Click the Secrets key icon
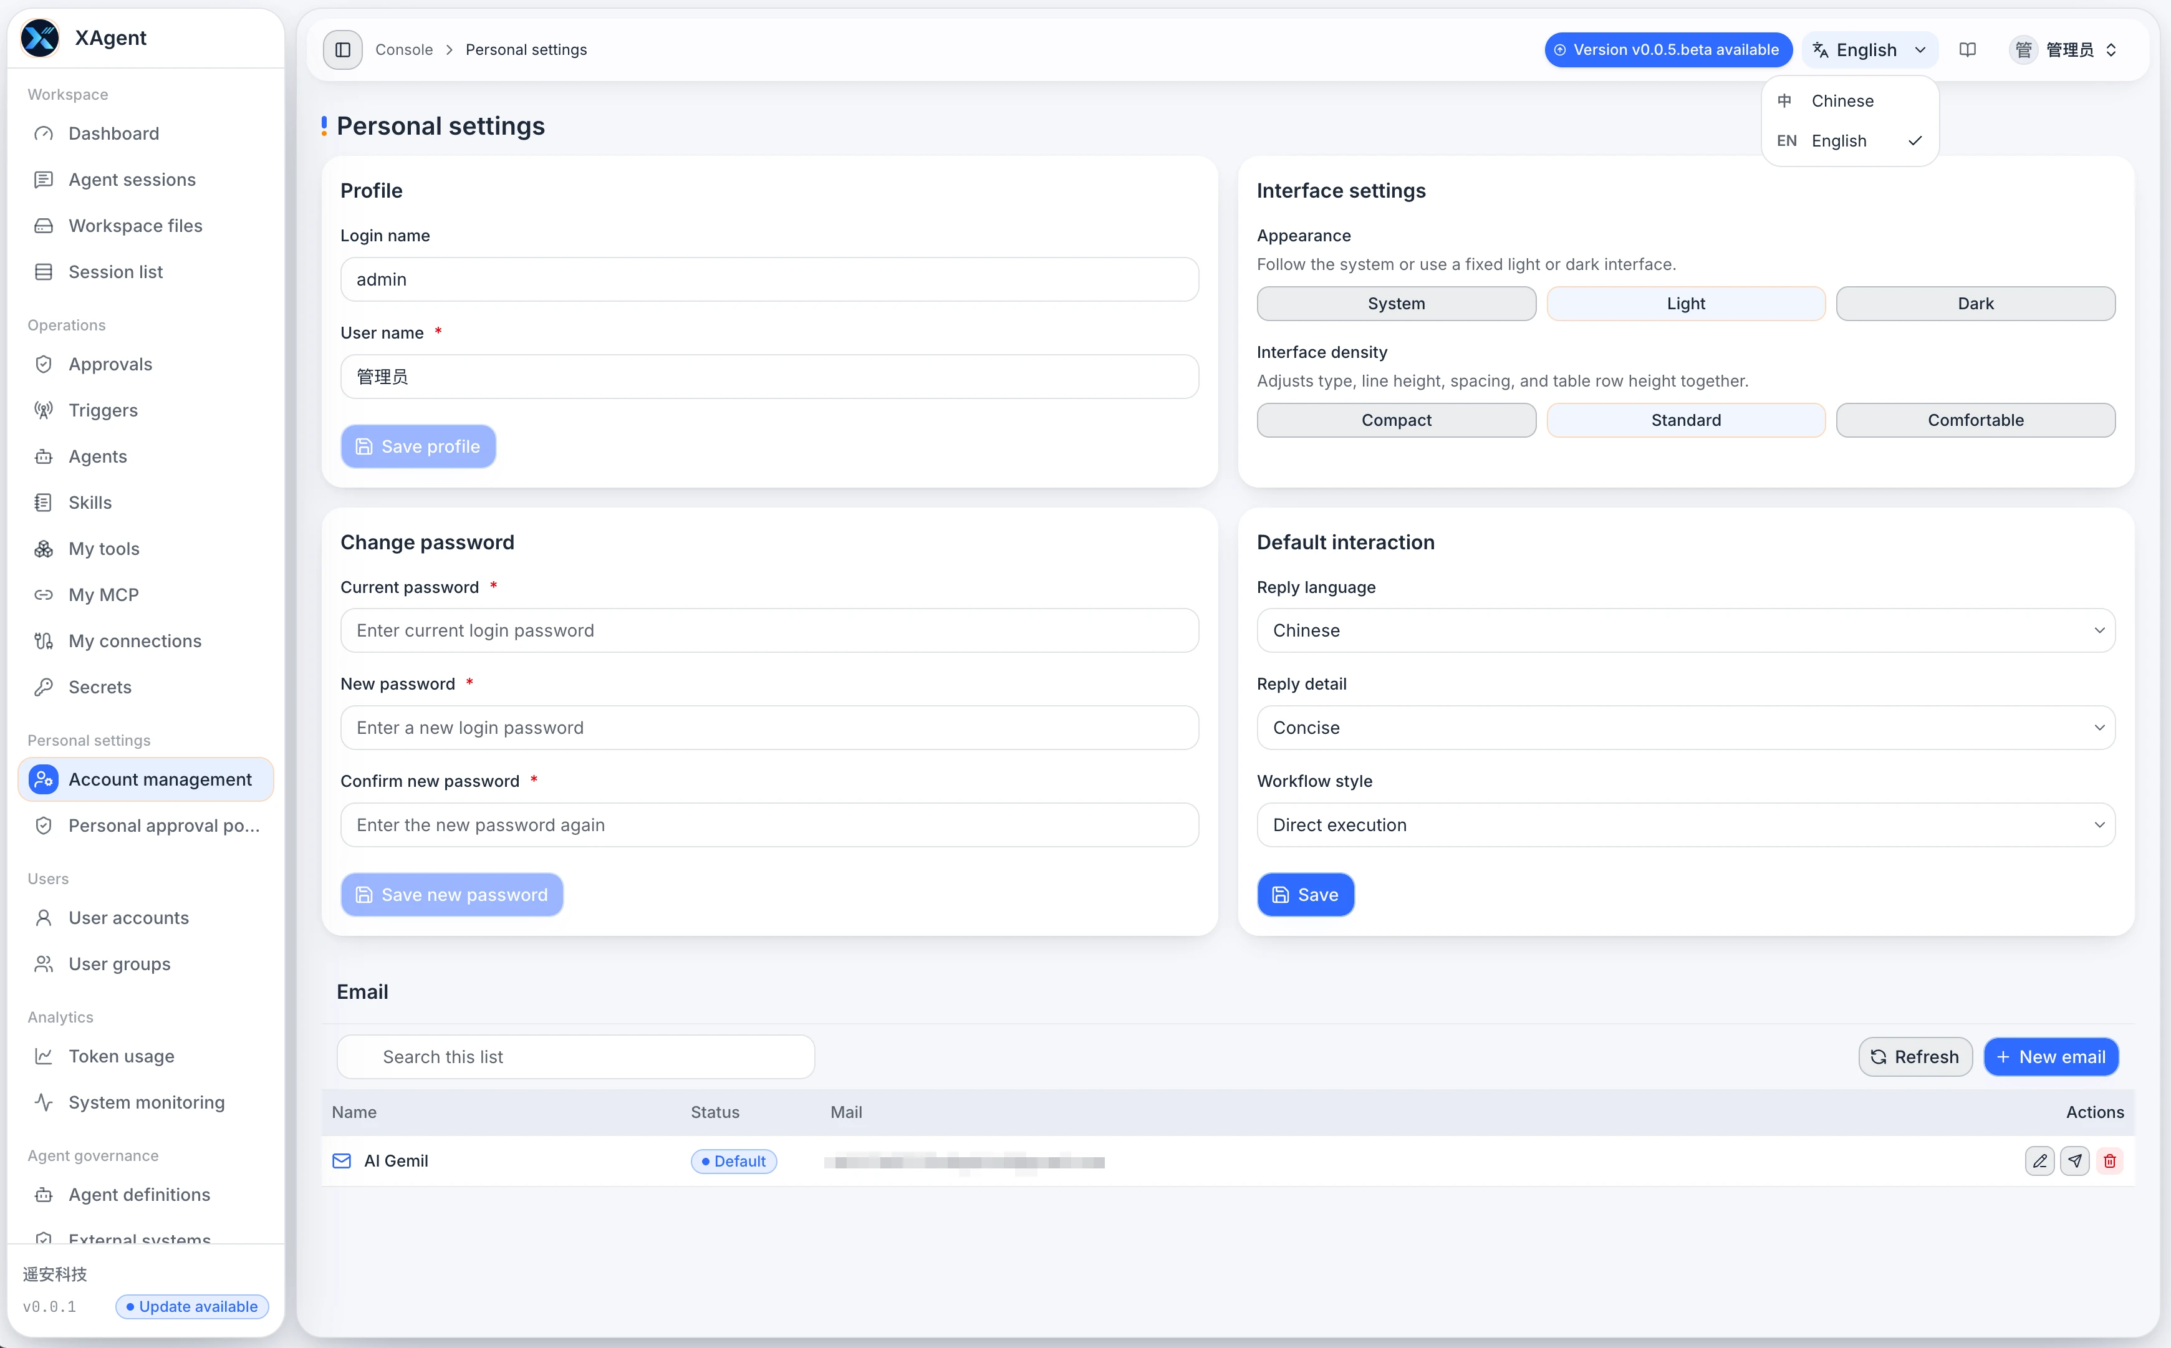2171x1348 pixels. pyautogui.click(x=44, y=687)
